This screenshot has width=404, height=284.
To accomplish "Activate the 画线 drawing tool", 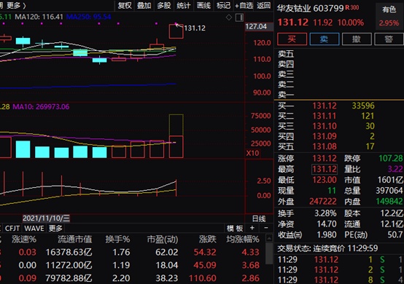I will (203, 5).
